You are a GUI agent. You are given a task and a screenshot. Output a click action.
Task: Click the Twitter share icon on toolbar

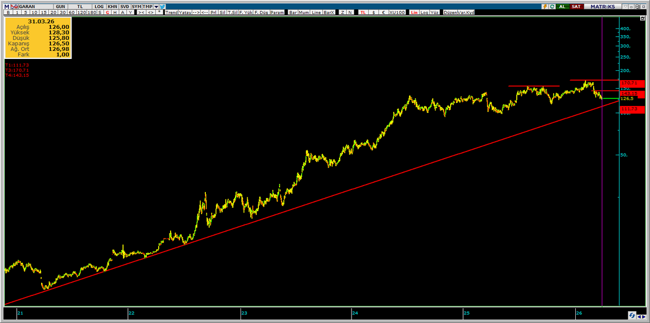coord(161,5)
